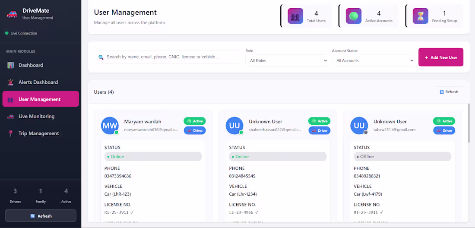Click Driver badge on tahaw3511 card

pyautogui.click(x=444, y=130)
